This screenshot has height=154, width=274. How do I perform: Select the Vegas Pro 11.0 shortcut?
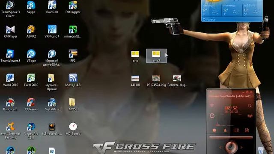(x=31, y=131)
